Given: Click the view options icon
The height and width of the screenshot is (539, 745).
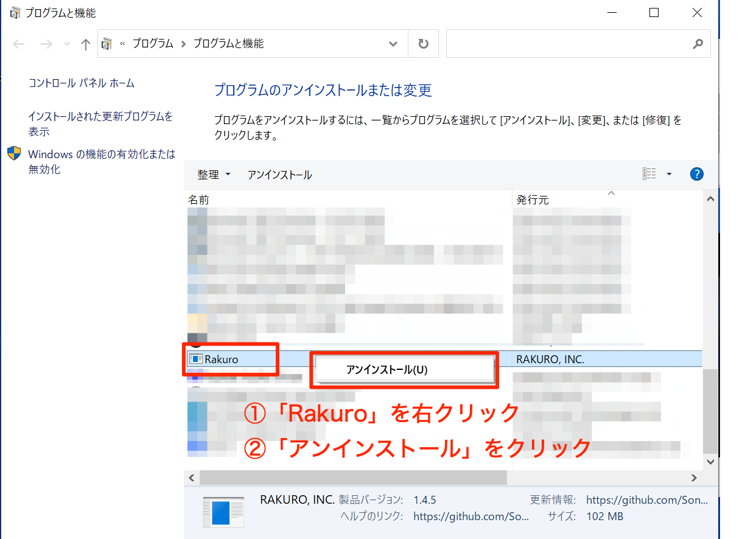Looking at the screenshot, I should point(649,174).
